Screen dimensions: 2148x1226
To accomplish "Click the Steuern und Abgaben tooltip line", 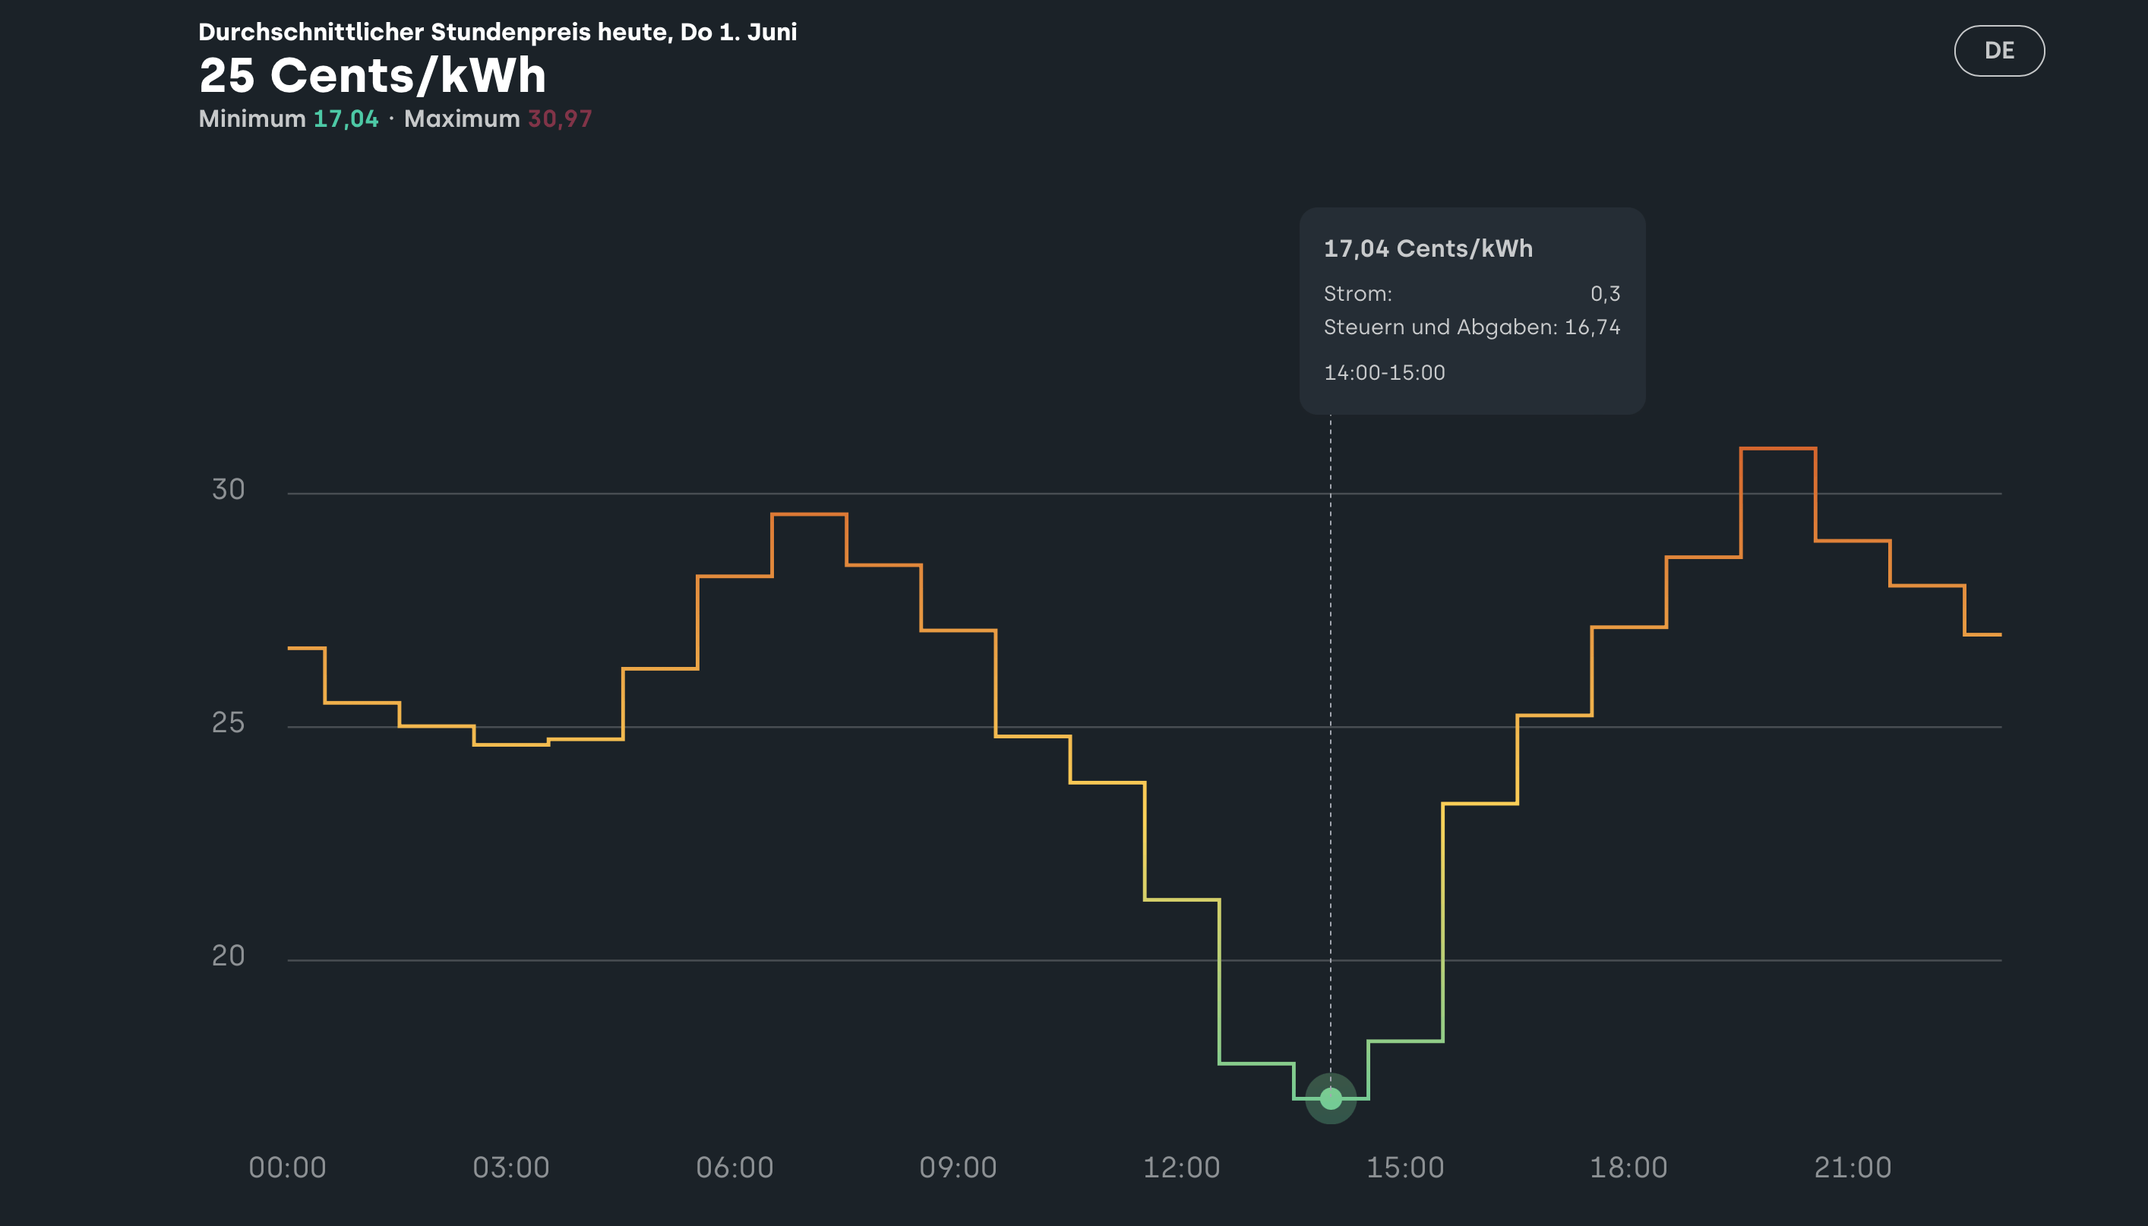I will [x=1471, y=327].
